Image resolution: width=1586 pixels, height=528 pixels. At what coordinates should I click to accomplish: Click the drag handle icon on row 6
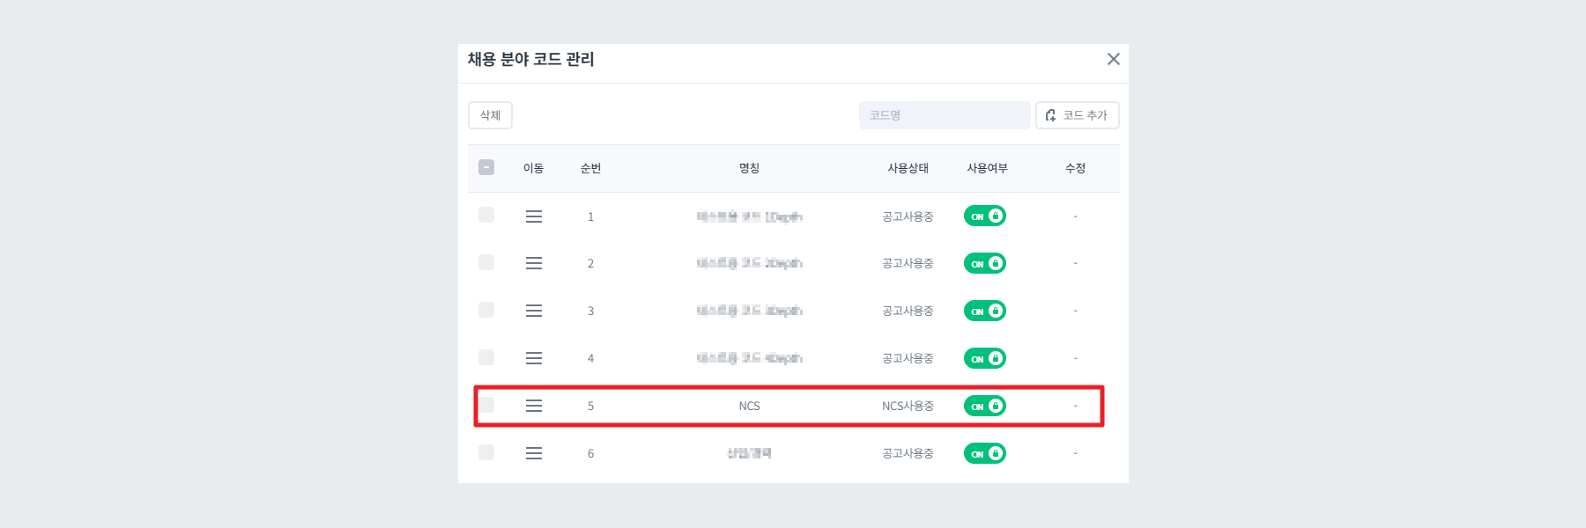[534, 452]
